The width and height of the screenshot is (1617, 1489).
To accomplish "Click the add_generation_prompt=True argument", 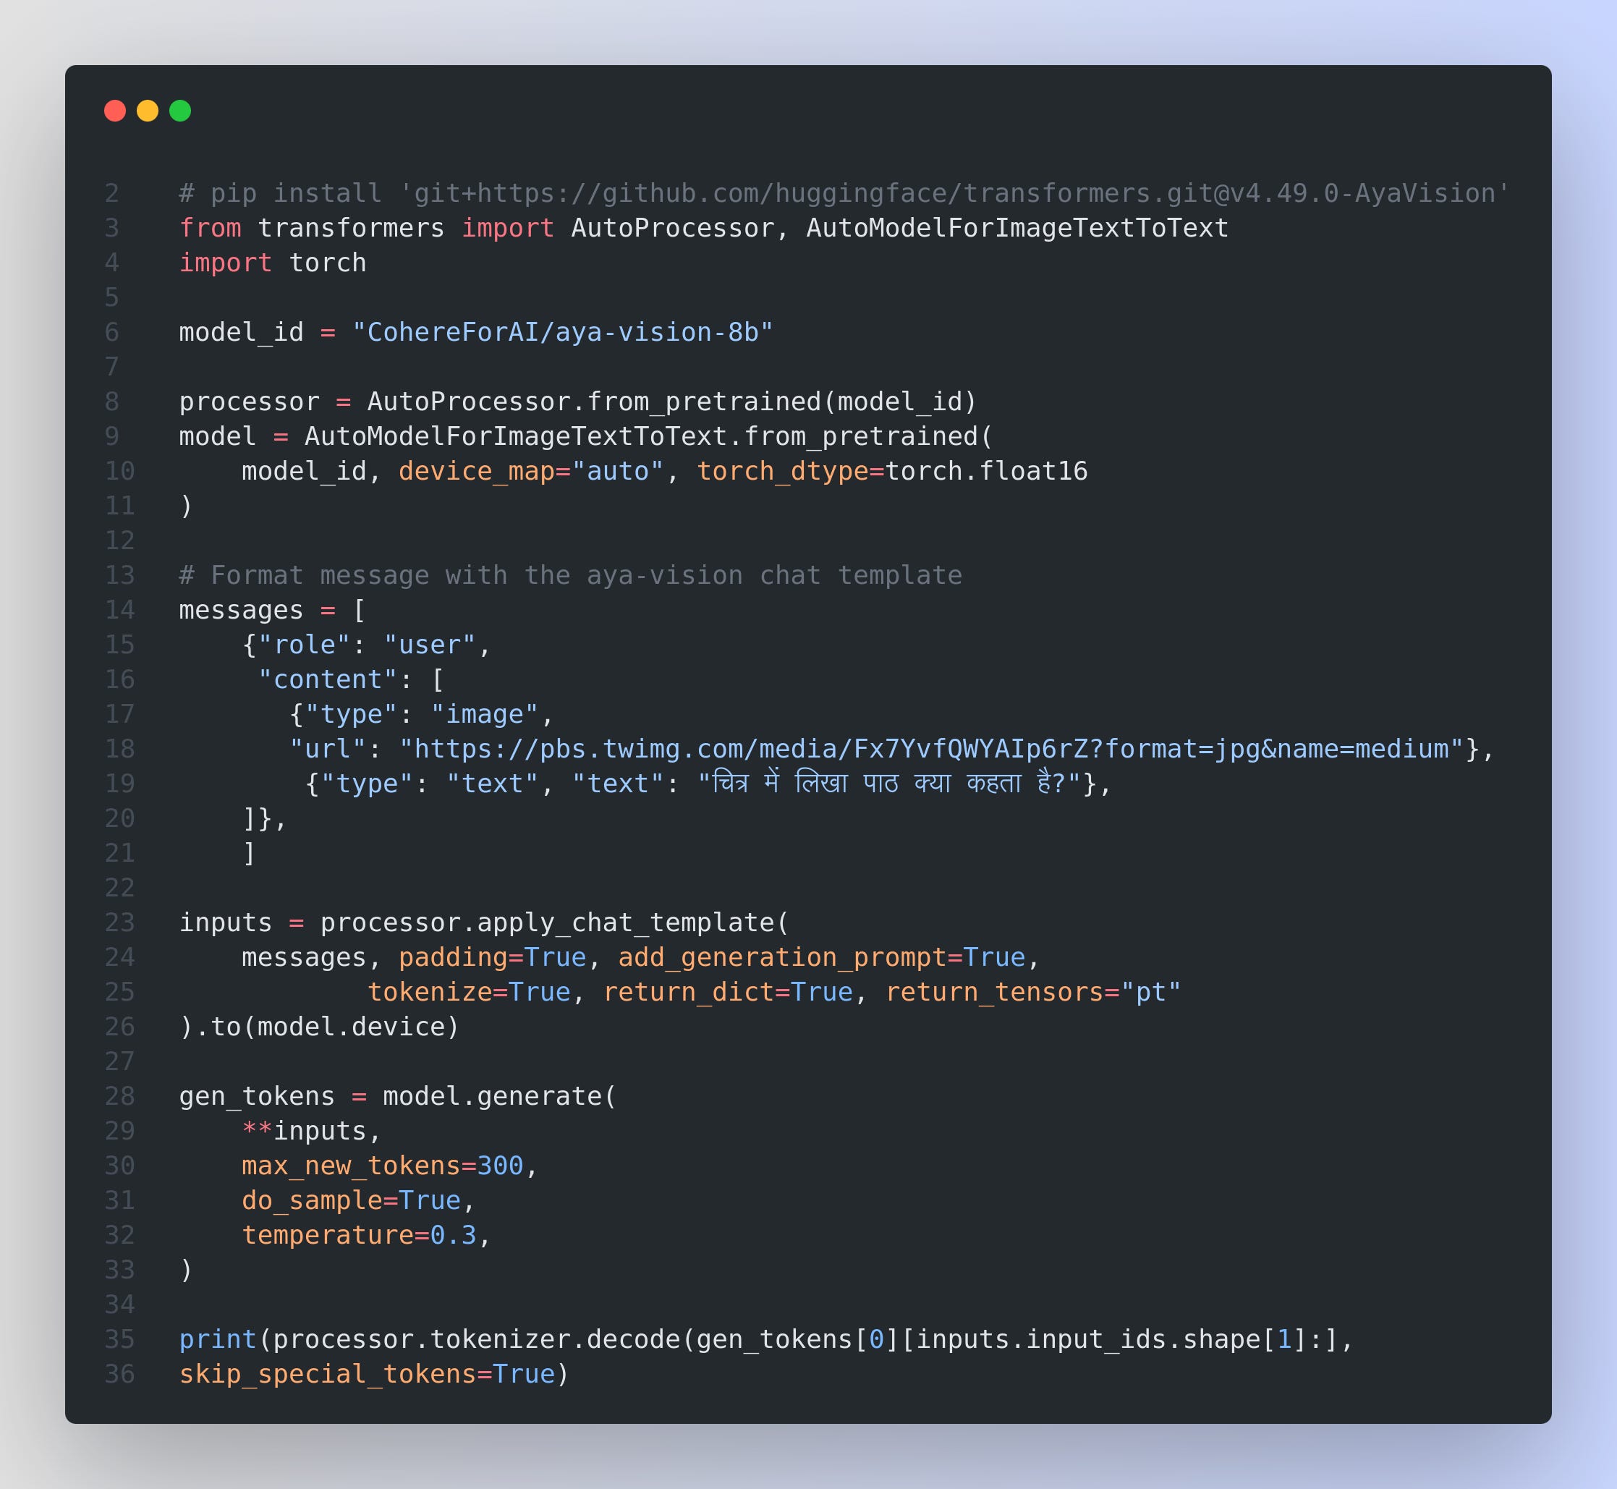I will pos(820,957).
